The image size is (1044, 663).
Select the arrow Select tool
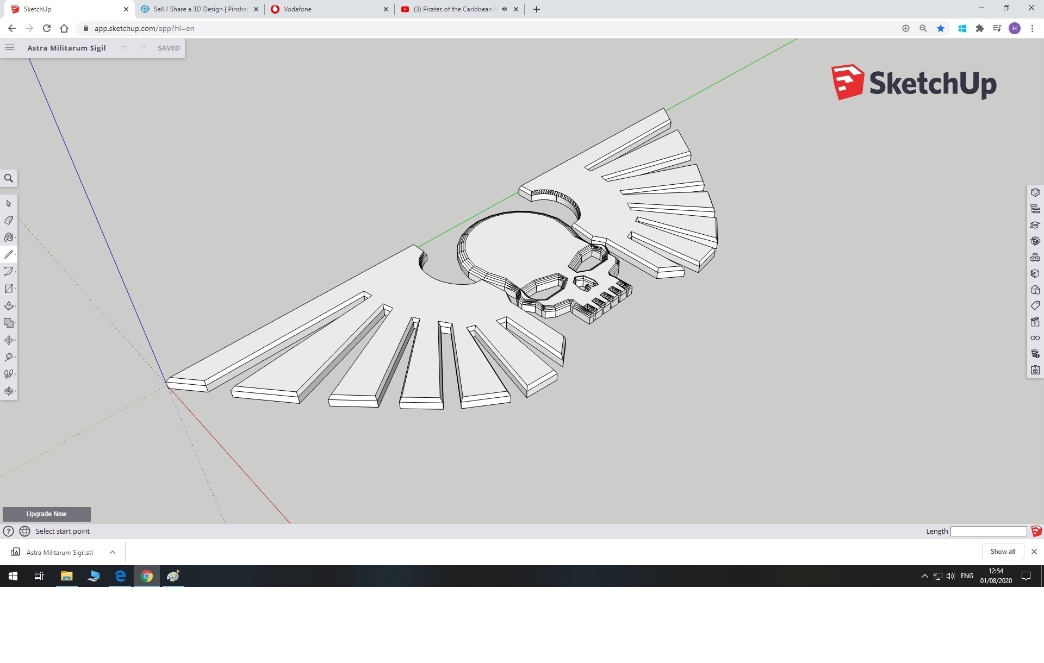(9, 203)
